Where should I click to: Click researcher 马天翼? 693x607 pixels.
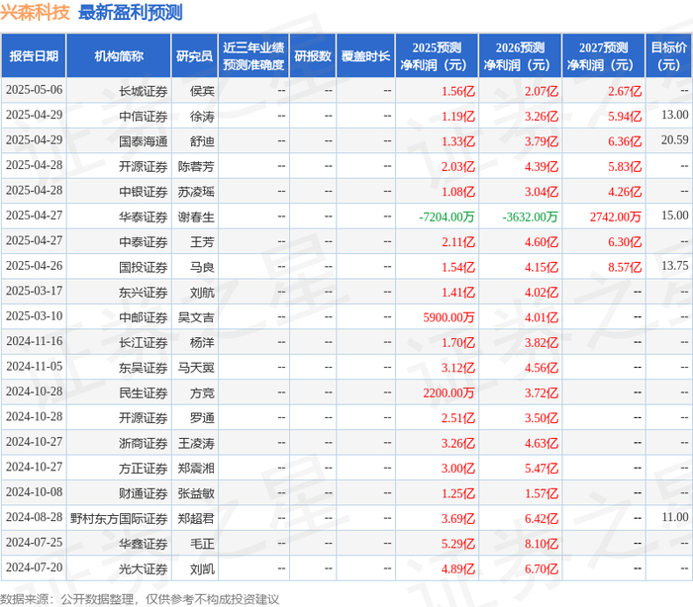point(196,368)
